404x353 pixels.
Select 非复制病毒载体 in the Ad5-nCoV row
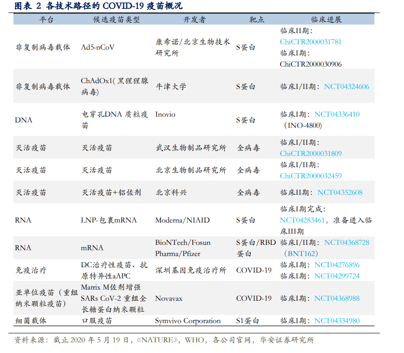click(43, 47)
